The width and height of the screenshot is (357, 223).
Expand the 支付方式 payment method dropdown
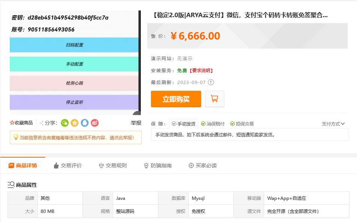coord(333,124)
